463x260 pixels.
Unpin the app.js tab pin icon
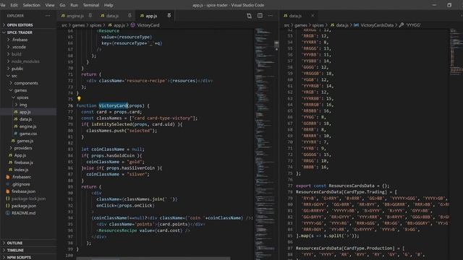click(169, 16)
